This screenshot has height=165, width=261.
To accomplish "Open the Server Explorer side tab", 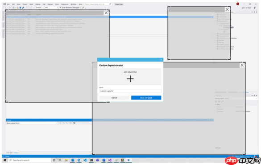I will [4, 16].
